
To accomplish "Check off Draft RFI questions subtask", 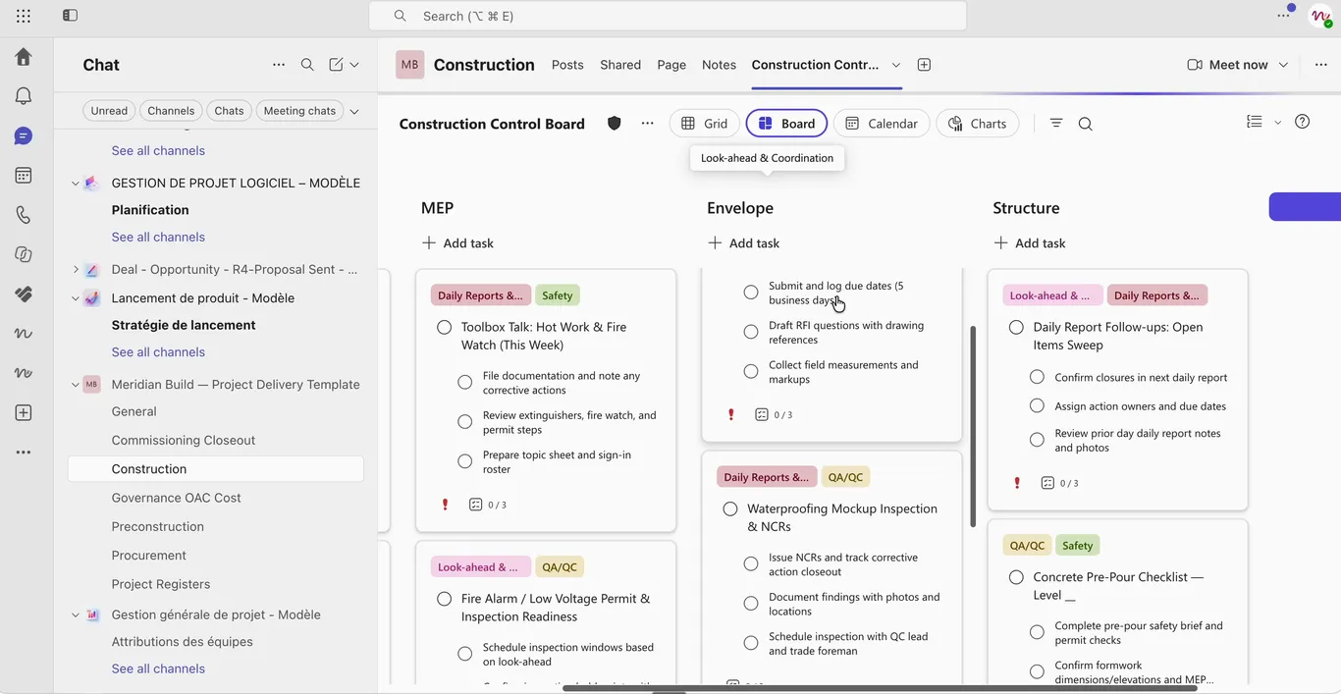I will (x=751, y=332).
